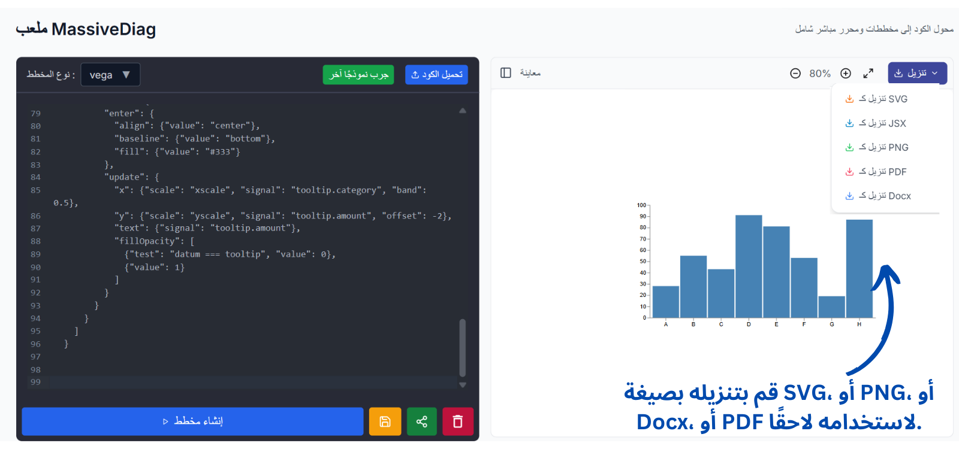The width and height of the screenshot is (959, 449).
Task: Click the code editor vertical scrollbar thumb
Action: (462, 347)
